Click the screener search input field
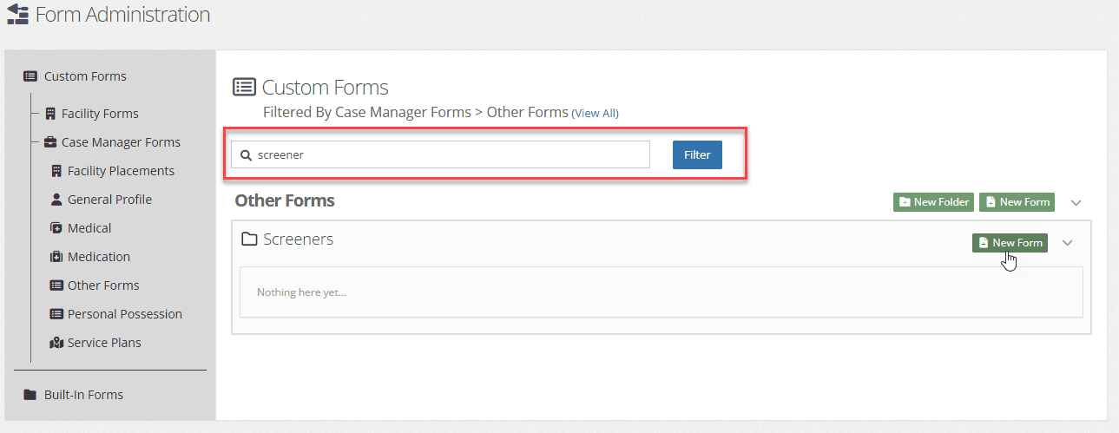1119x433 pixels. pos(440,154)
